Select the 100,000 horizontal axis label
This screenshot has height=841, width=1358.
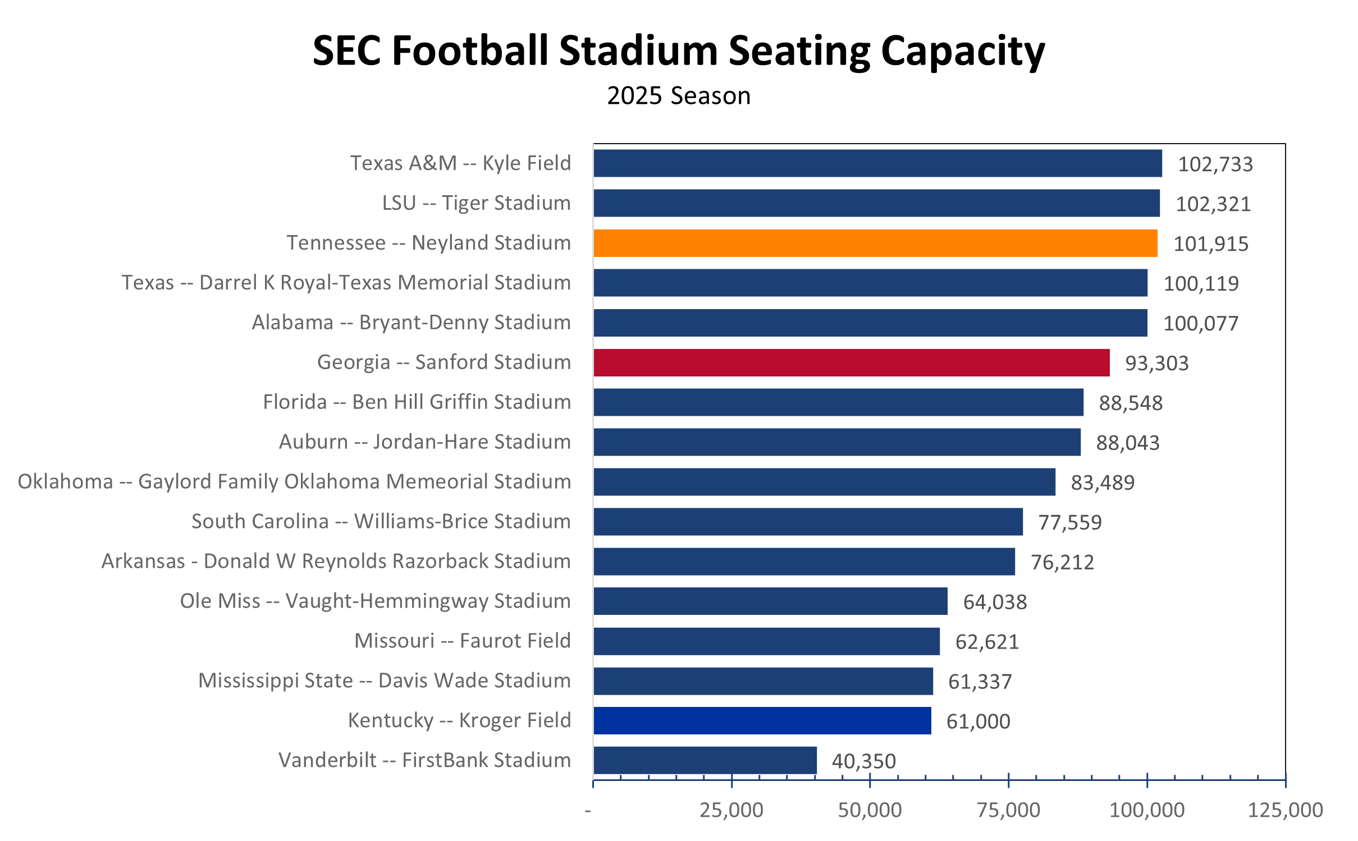(1146, 810)
